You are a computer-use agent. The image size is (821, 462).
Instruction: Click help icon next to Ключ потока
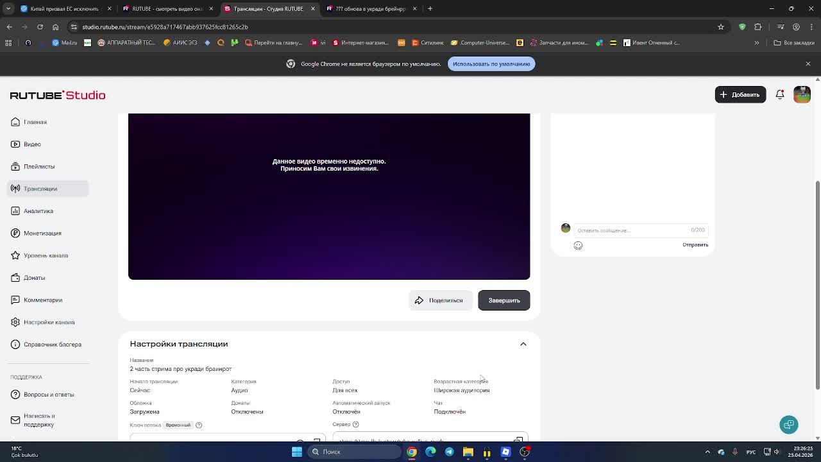coord(199,425)
